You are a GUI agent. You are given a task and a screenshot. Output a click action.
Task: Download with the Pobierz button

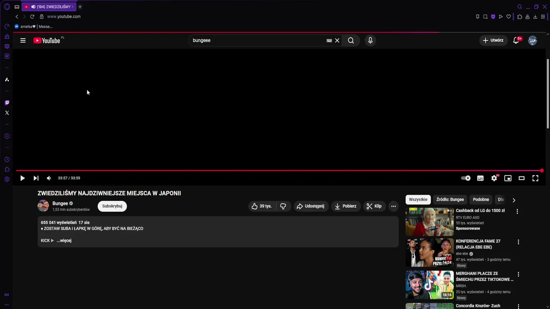pyautogui.click(x=345, y=206)
